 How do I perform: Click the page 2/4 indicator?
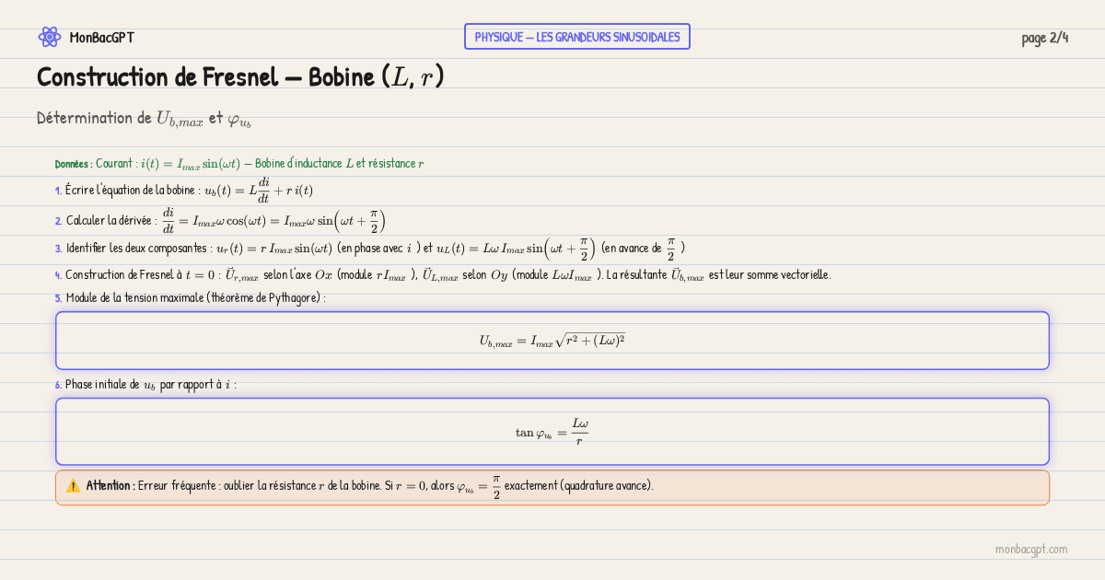1044,38
